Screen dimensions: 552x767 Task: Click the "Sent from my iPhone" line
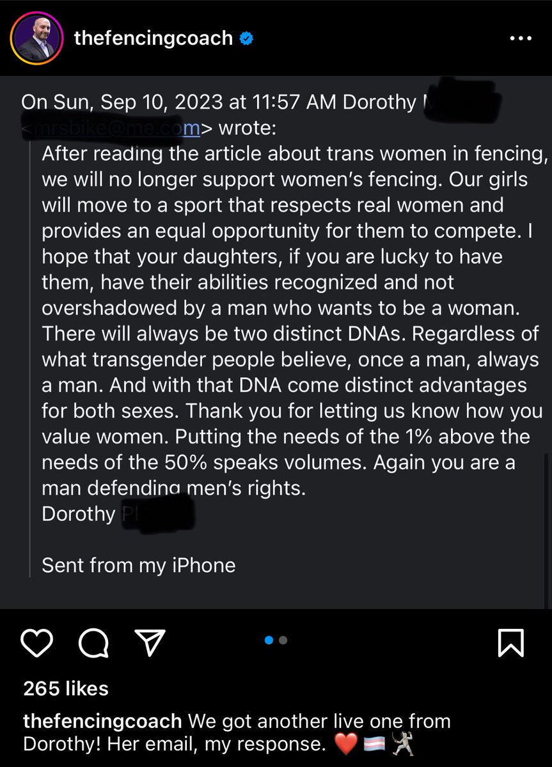[x=138, y=565]
